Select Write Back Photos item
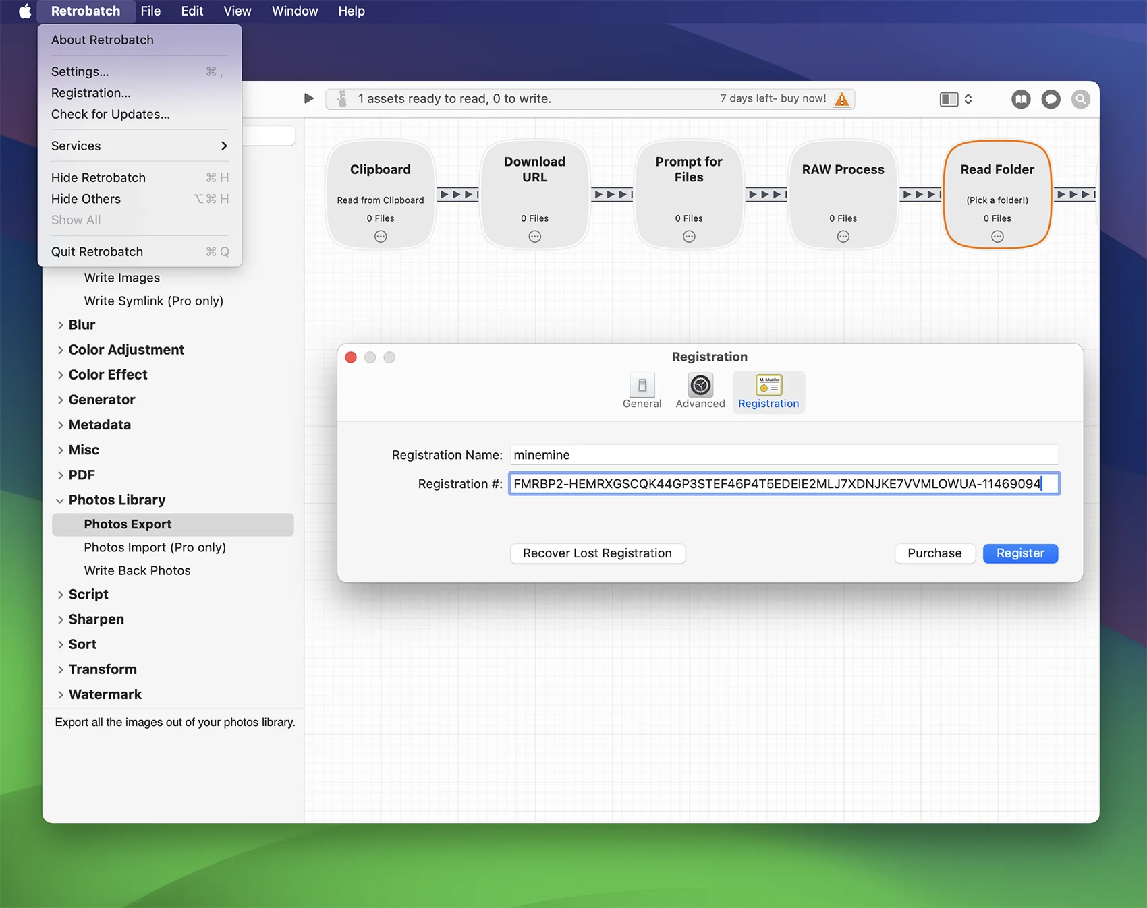This screenshot has width=1147, height=908. click(137, 570)
